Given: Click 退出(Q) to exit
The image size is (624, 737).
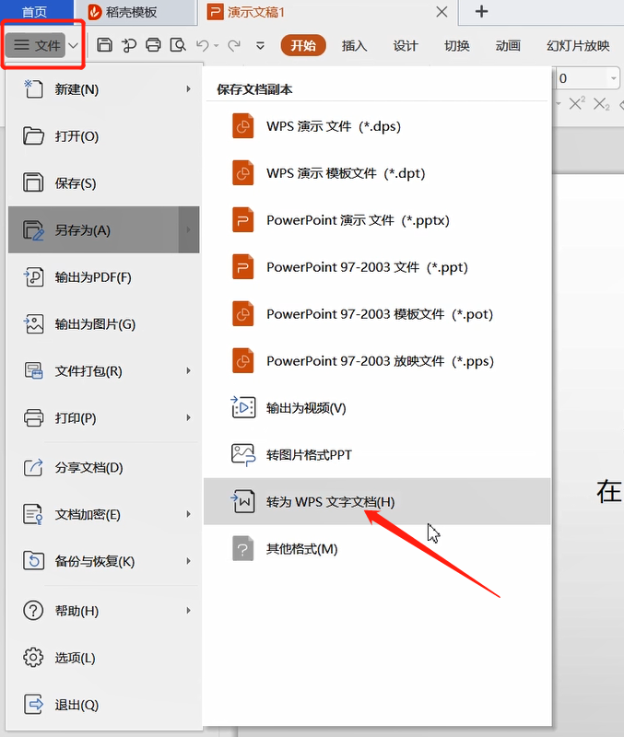Looking at the screenshot, I should 104,705.
